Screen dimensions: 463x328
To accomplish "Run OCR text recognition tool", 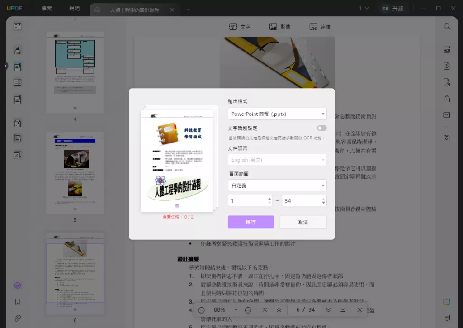I will [447, 49].
